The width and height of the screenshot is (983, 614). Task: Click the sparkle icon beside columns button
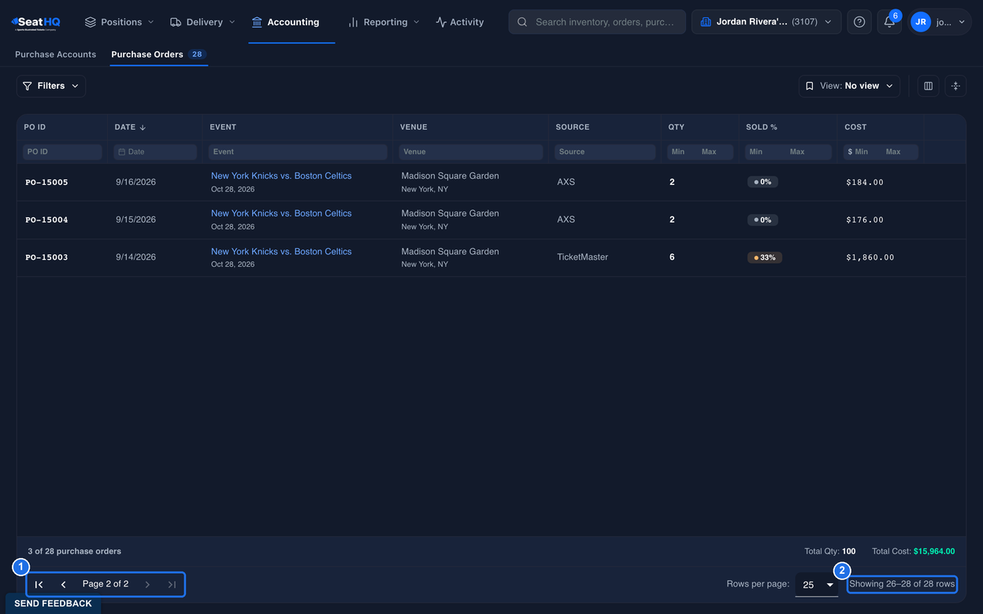[955, 86]
